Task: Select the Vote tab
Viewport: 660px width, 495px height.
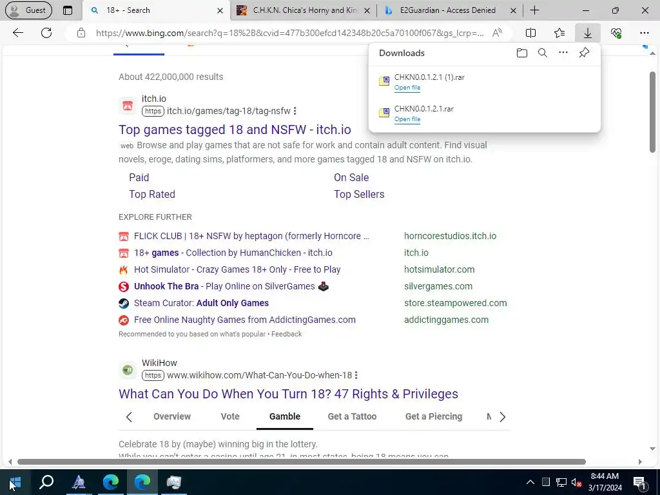Action: coord(230,417)
